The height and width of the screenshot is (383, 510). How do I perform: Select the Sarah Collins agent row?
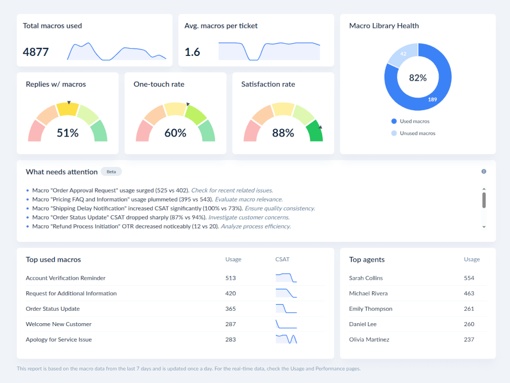point(367,278)
